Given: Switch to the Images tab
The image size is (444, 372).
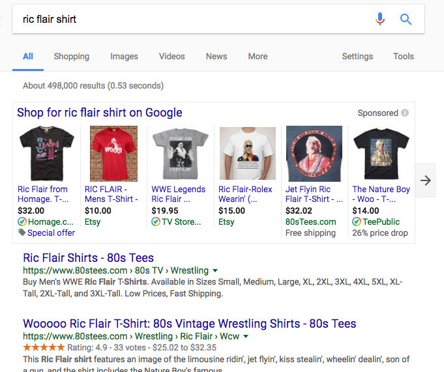Looking at the screenshot, I should point(124,56).
